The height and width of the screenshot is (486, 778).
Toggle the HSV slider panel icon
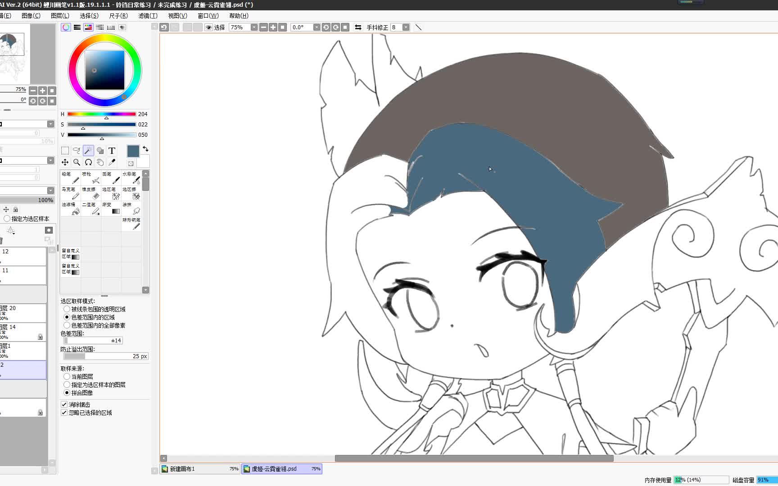pos(88,27)
